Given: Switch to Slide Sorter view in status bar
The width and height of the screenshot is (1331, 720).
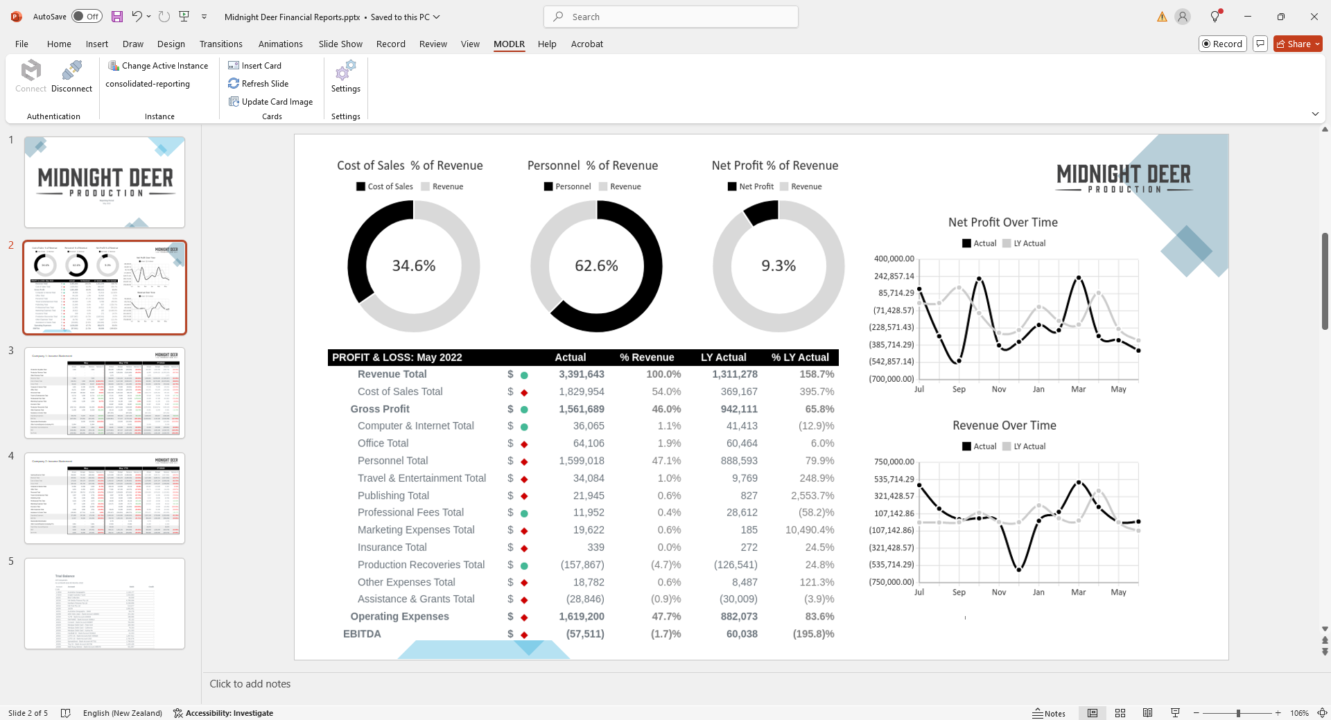Looking at the screenshot, I should coord(1120,712).
